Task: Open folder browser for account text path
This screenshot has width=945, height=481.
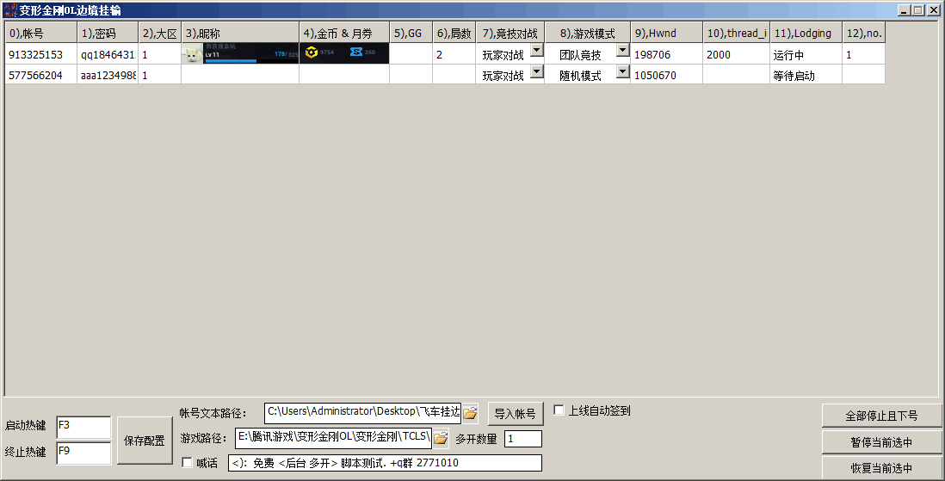Action: coord(470,414)
